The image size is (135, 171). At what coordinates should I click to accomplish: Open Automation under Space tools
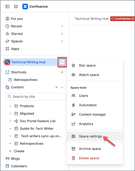95,105
